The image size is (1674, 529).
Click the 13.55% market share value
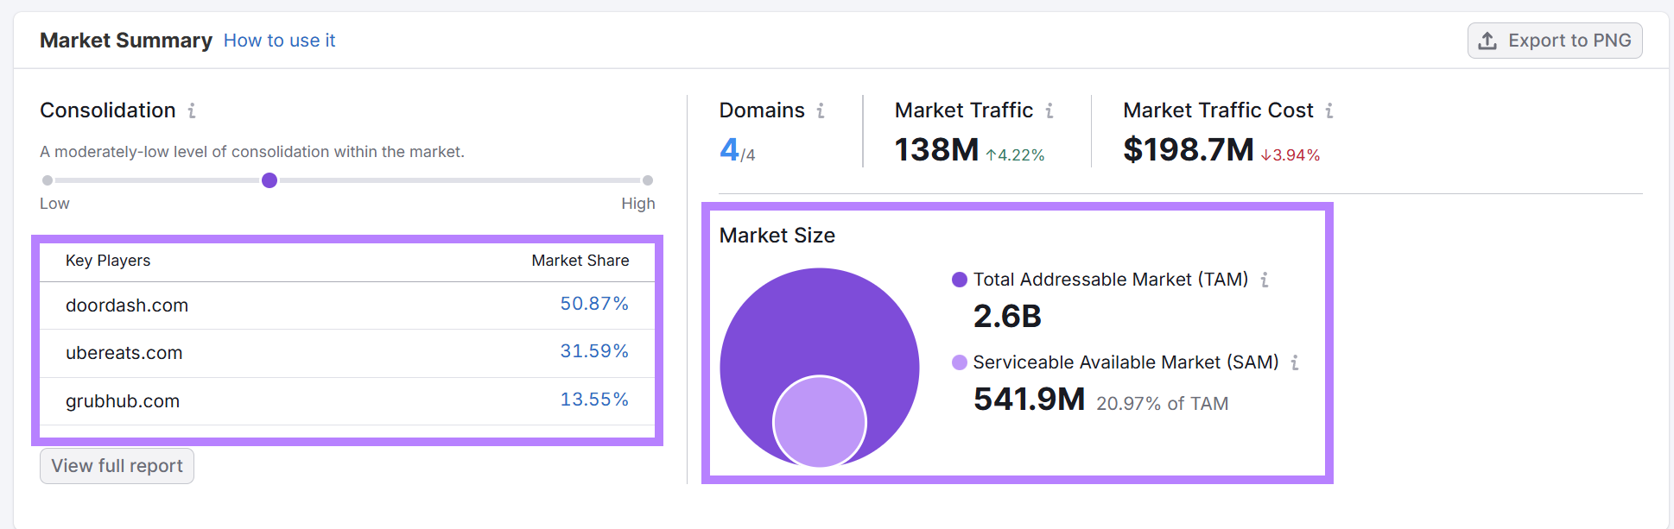[594, 400]
